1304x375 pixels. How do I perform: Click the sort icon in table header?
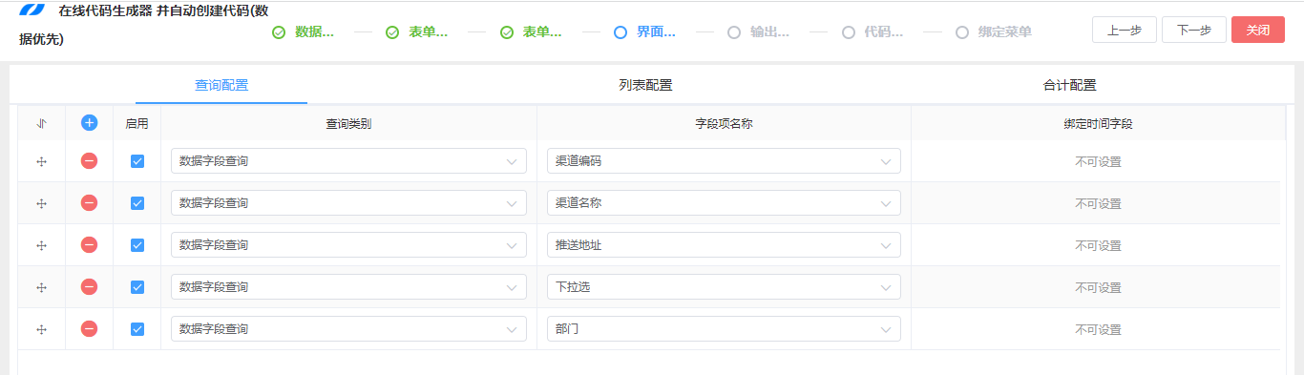coord(41,123)
